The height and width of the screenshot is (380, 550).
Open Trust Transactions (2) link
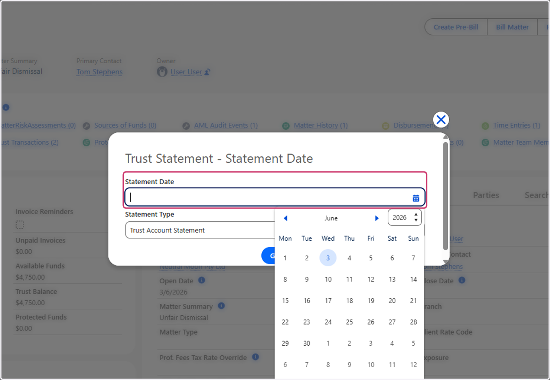(29, 142)
